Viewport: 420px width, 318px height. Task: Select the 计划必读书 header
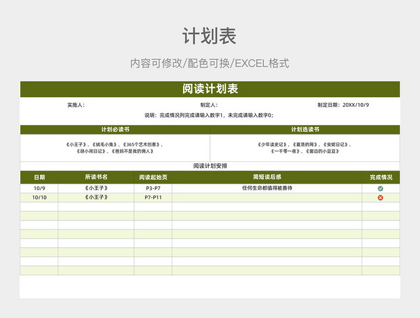(115, 130)
